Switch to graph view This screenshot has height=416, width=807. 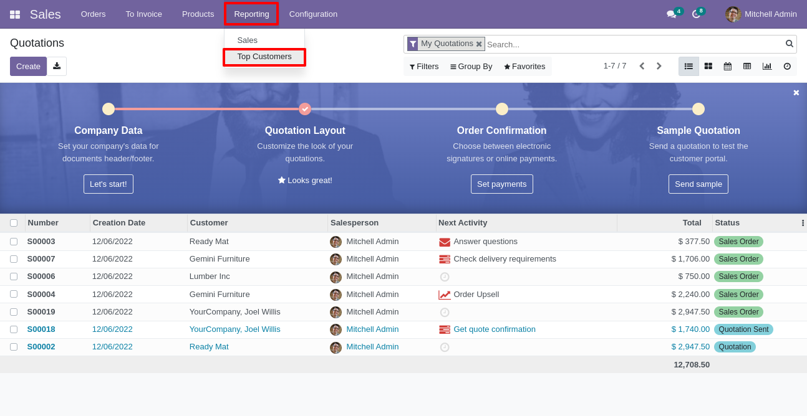767,66
